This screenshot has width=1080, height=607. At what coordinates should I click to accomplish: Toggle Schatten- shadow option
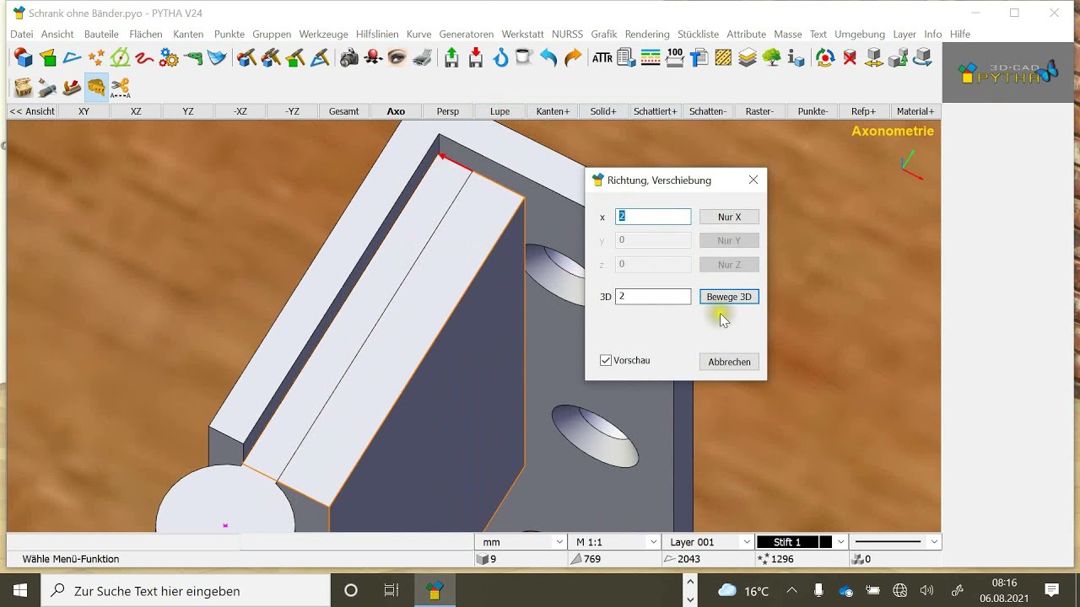click(x=708, y=111)
